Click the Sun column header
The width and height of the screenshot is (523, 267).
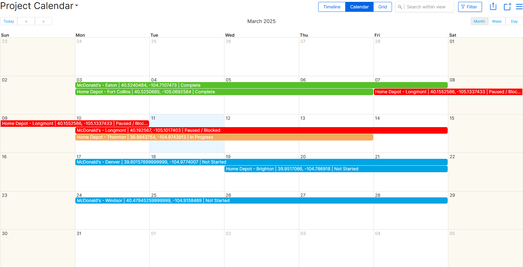[5, 35]
